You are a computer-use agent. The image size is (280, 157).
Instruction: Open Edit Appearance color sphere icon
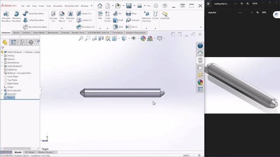point(143,38)
